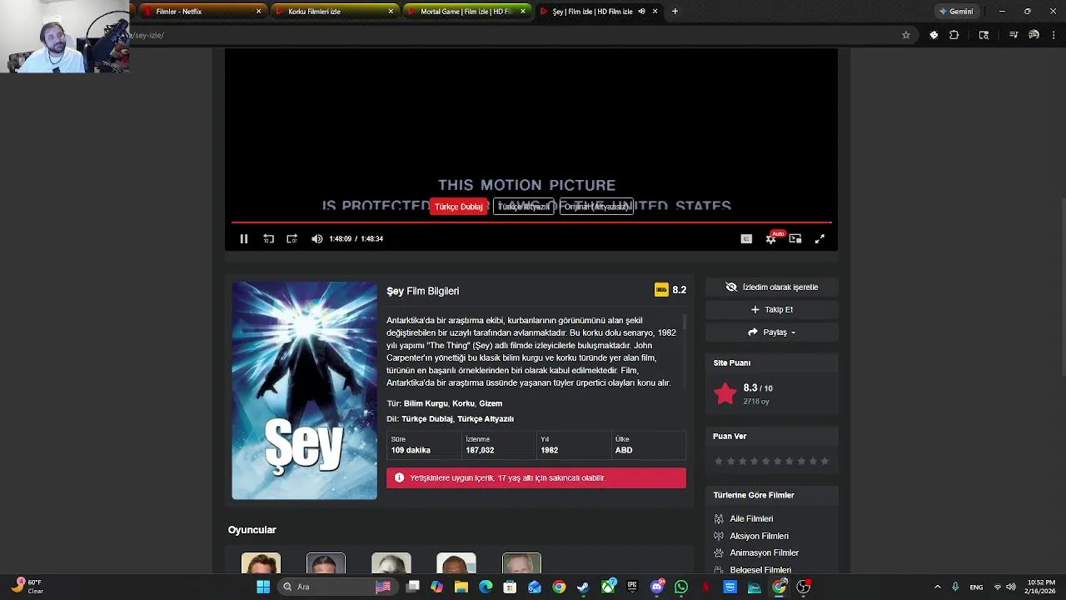Open File Explorer from the taskbar
The height and width of the screenshot is (600, 1066).
pos(461,587)
